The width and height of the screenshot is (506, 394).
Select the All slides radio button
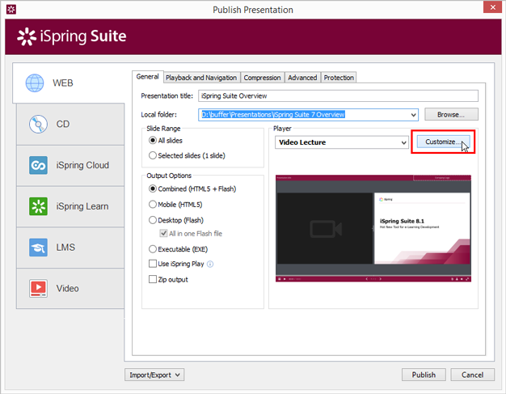click(x=153, y=141)
